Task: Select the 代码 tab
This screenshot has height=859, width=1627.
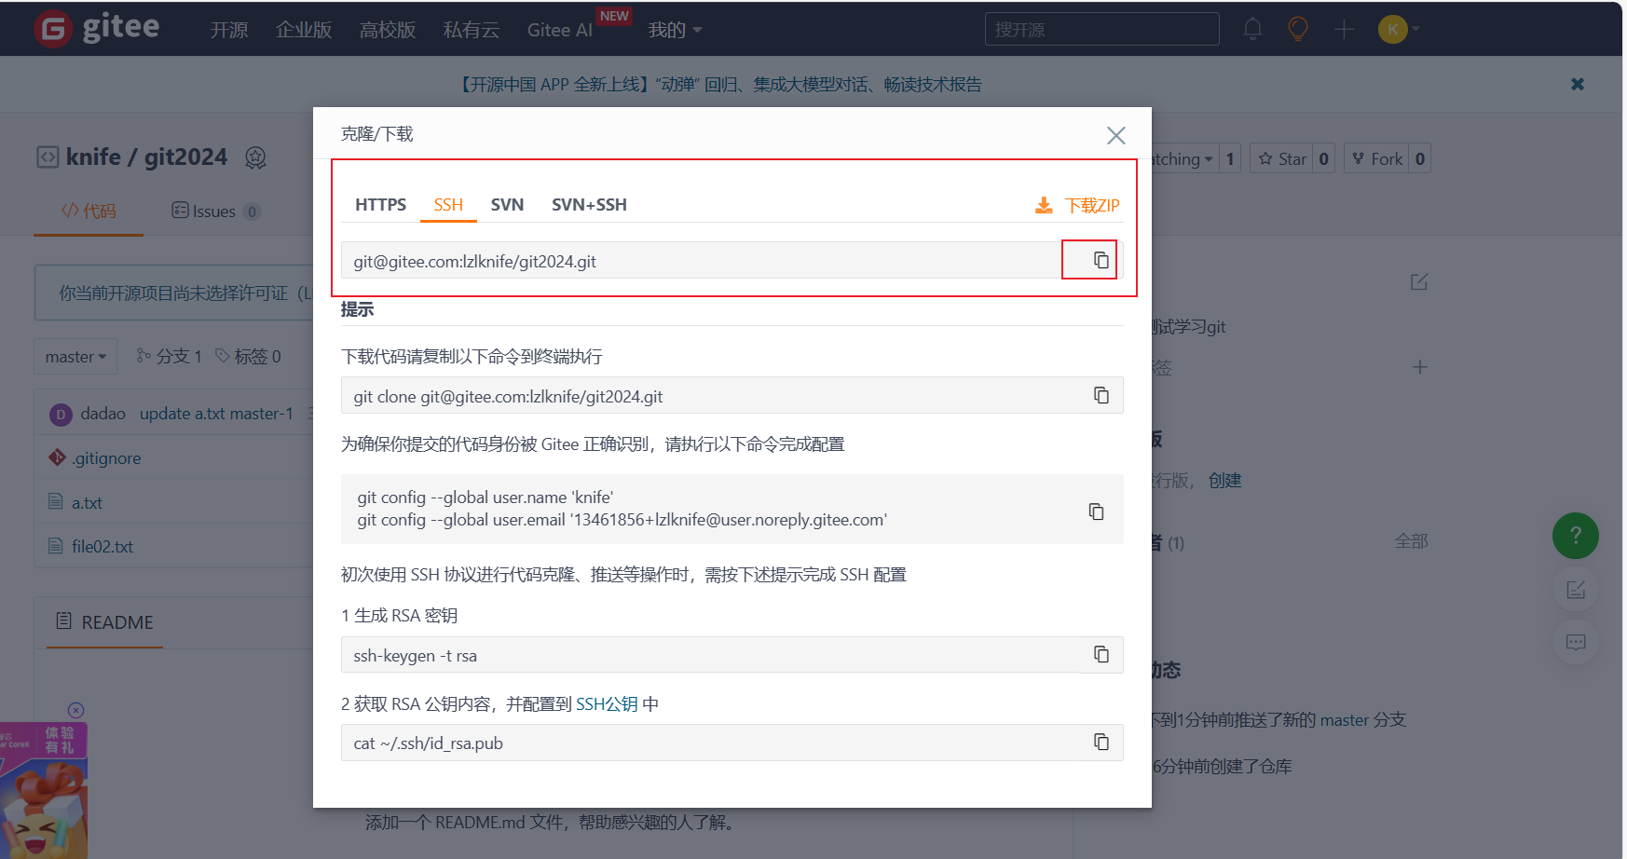Action: point(89,211)
